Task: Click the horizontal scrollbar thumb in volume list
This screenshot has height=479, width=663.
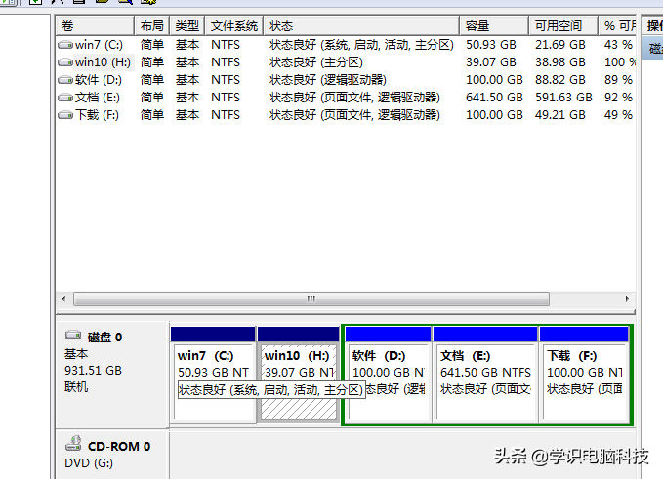Action: pyautogui.click(x=311, y=299)
